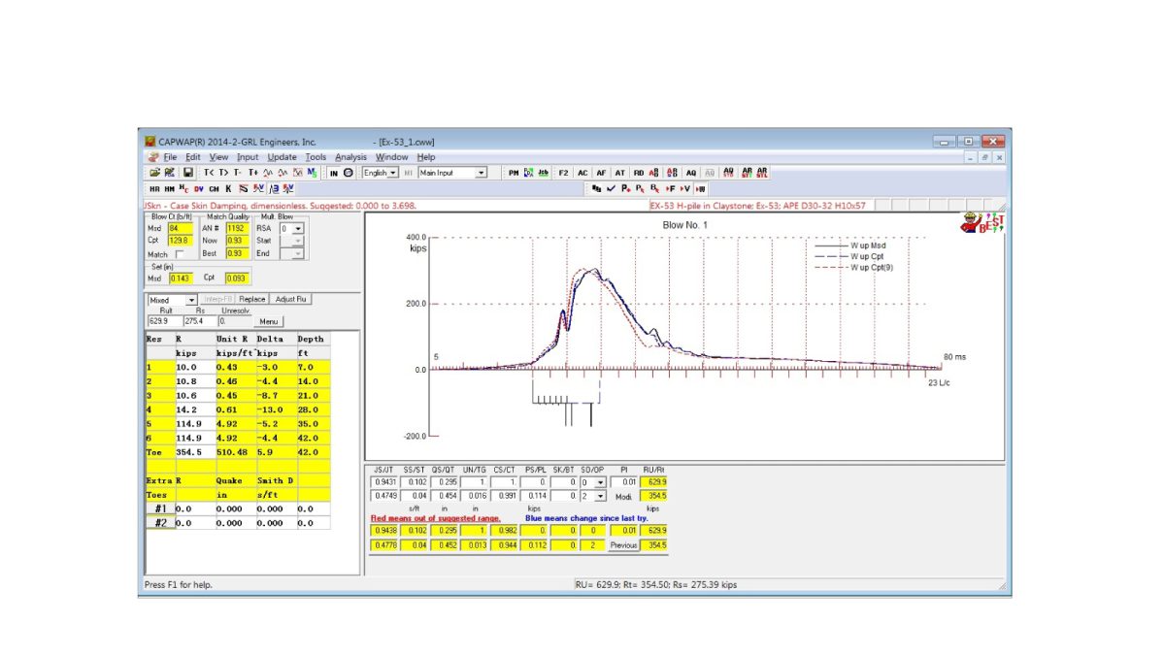Click the Previous button

[623, 545]
